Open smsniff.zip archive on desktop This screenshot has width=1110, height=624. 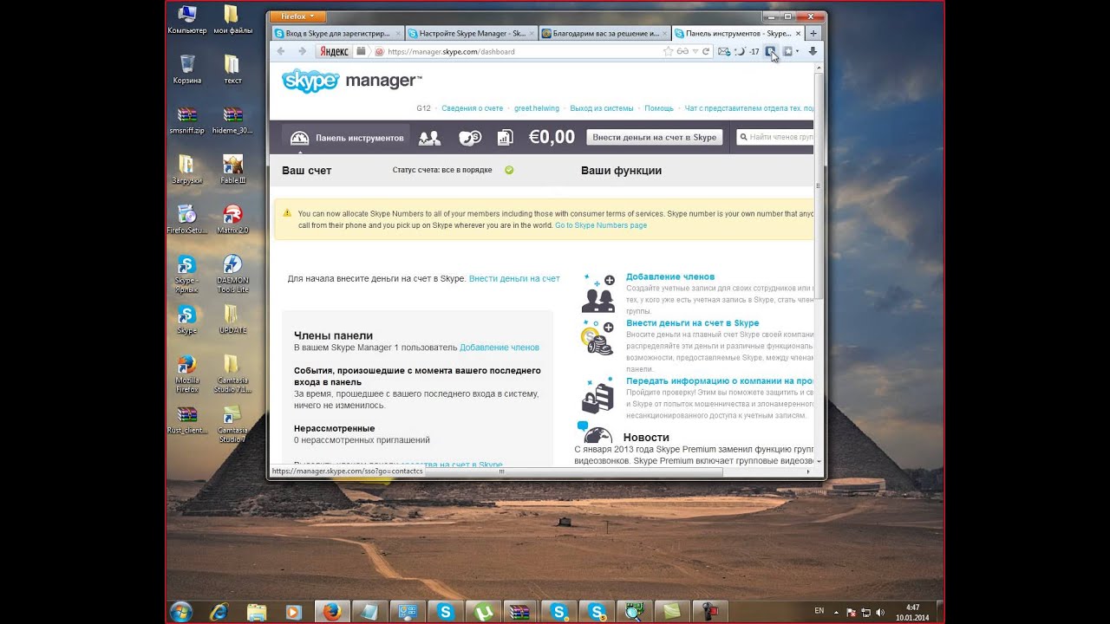pyautogui.click(x=186, y=119)
